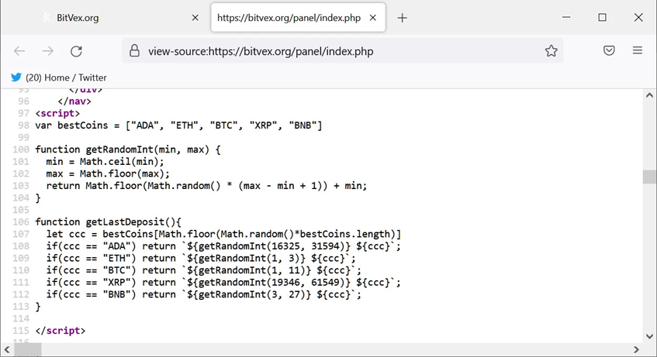Image resolution: width=657 pixels, height=357 pixels.
Task: Click the vertical scrollbar thumb
Action: pyautogui.click(x=649, y=177)
